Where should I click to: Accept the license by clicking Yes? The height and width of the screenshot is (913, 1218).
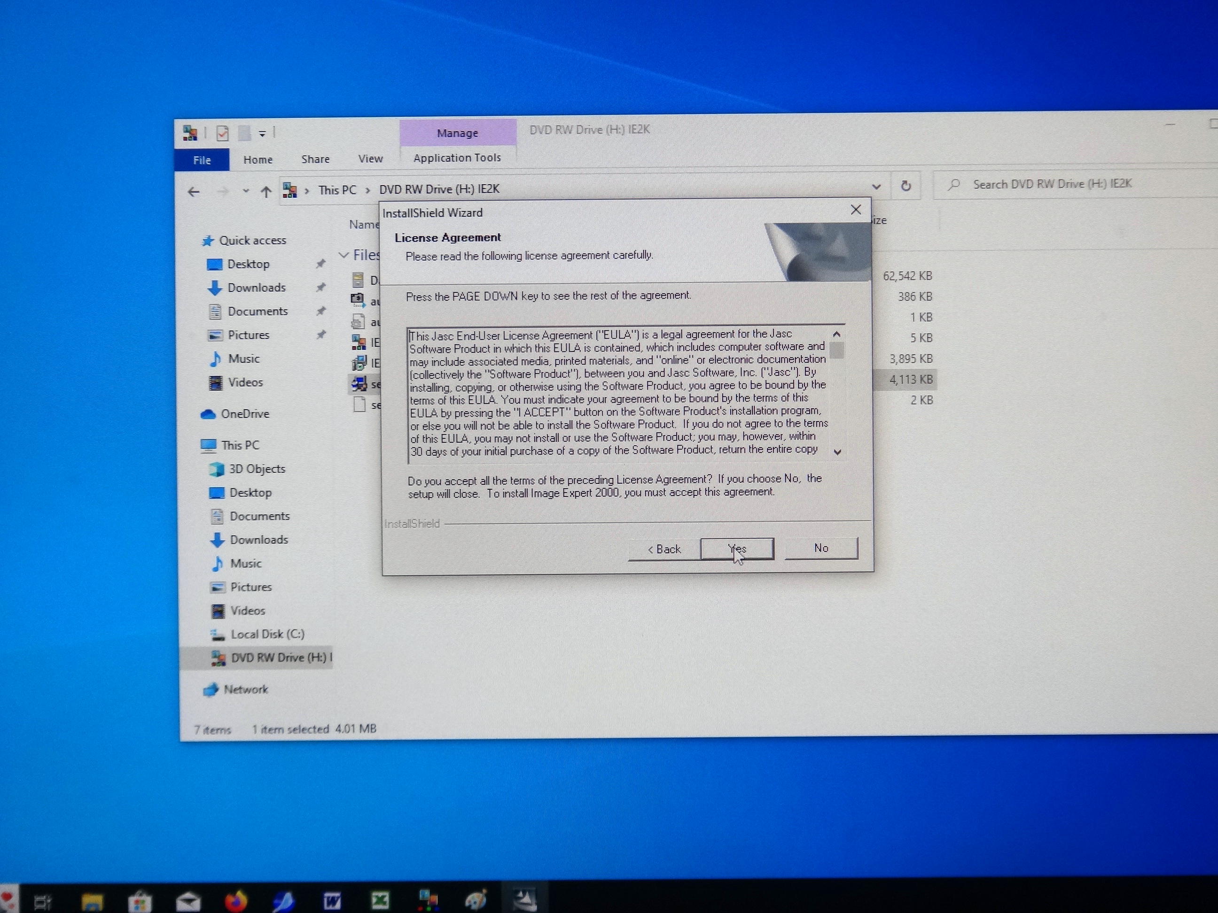(737, 549)
